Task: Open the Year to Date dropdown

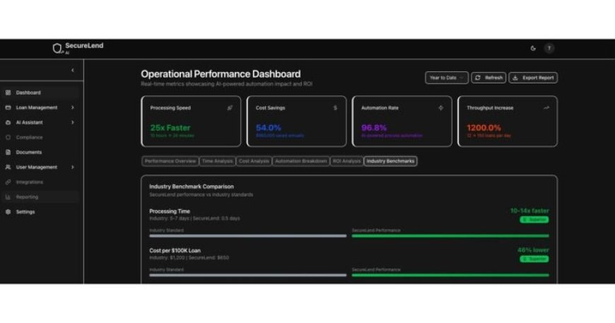Action: click(x=446, y=78)
